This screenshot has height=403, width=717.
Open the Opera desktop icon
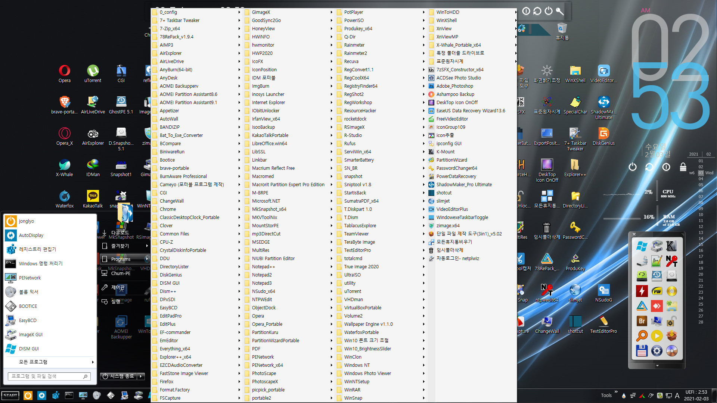[64, 74]
